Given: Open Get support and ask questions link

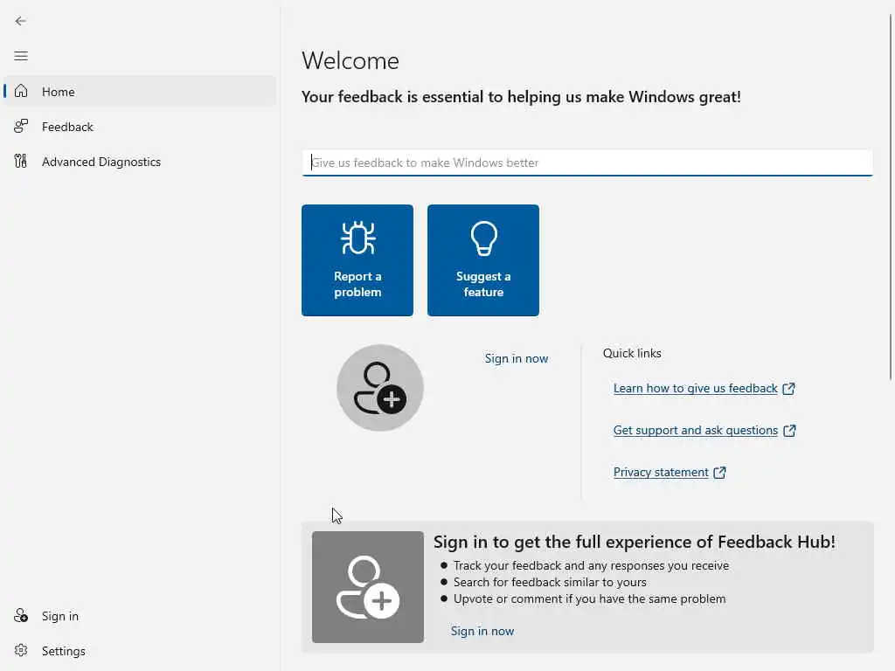Looking at the screenshot, I should click(x=696, y=431).
